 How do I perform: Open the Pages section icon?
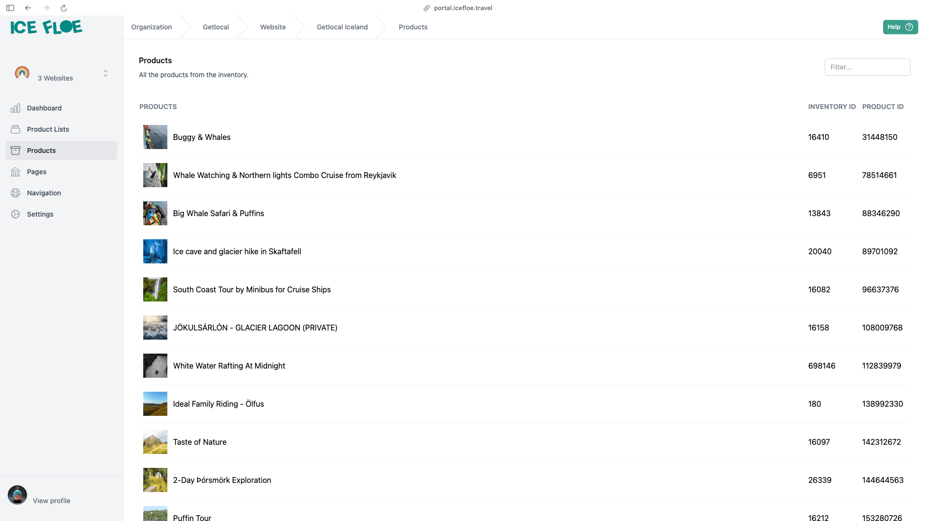coord(15,172)
